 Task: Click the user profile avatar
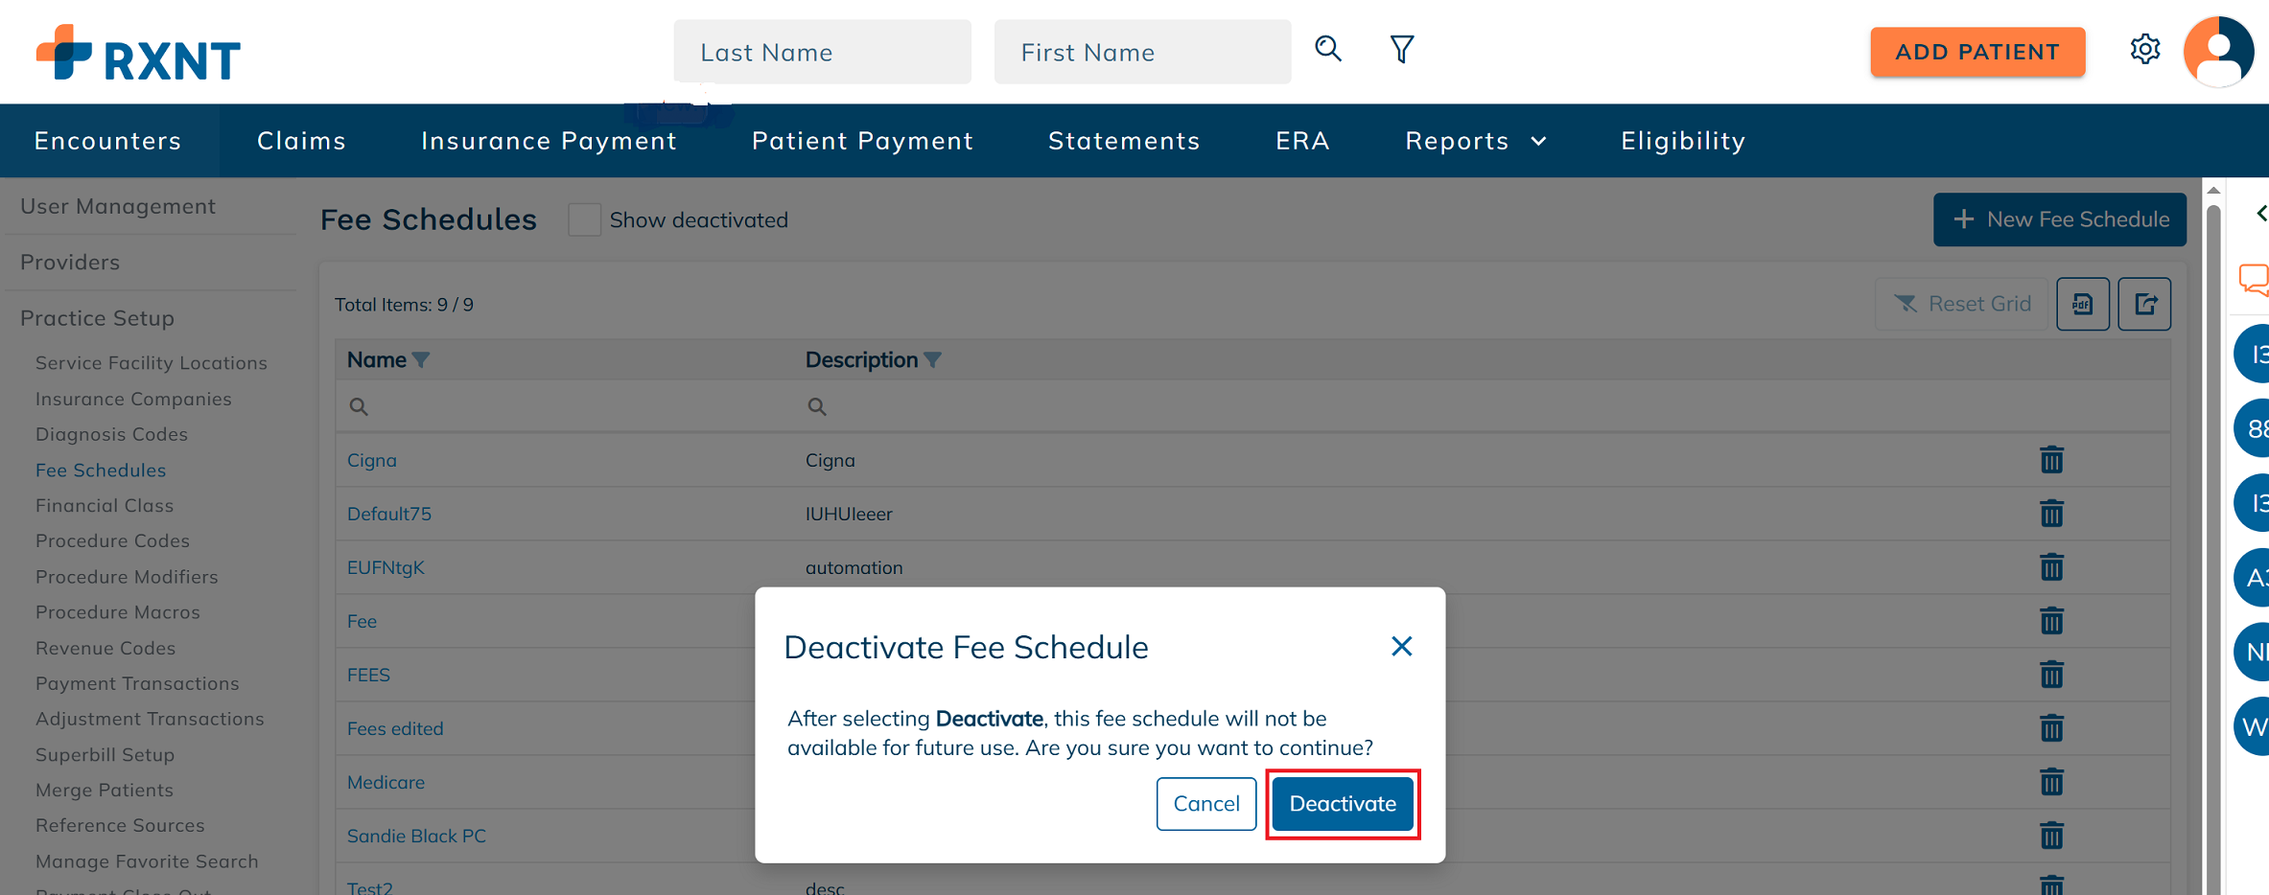tap(2218, 52)
